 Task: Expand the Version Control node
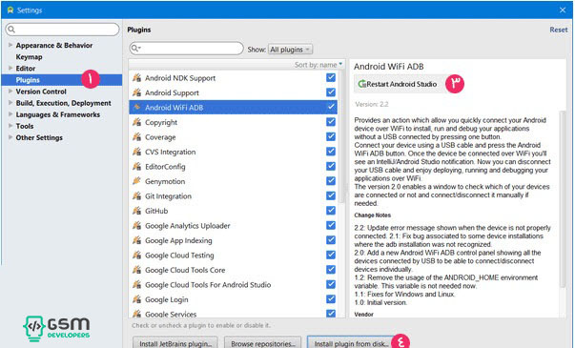10,91
